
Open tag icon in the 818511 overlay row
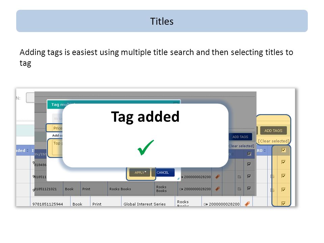[x=217, y=177]
